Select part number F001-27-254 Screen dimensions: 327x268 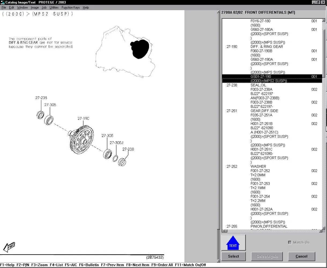[x=260, y=196]
